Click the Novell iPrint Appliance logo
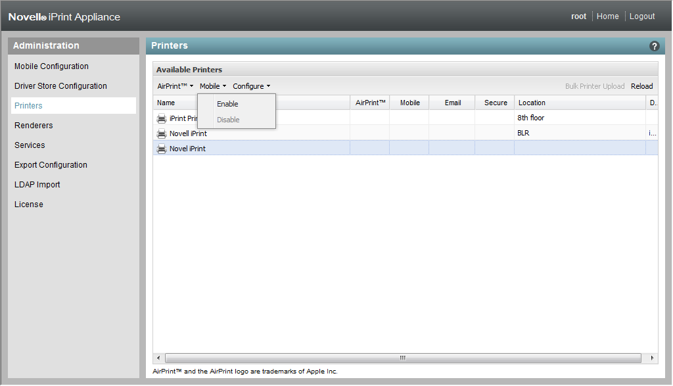Viewport: 673px width, 386px height. 64,16
